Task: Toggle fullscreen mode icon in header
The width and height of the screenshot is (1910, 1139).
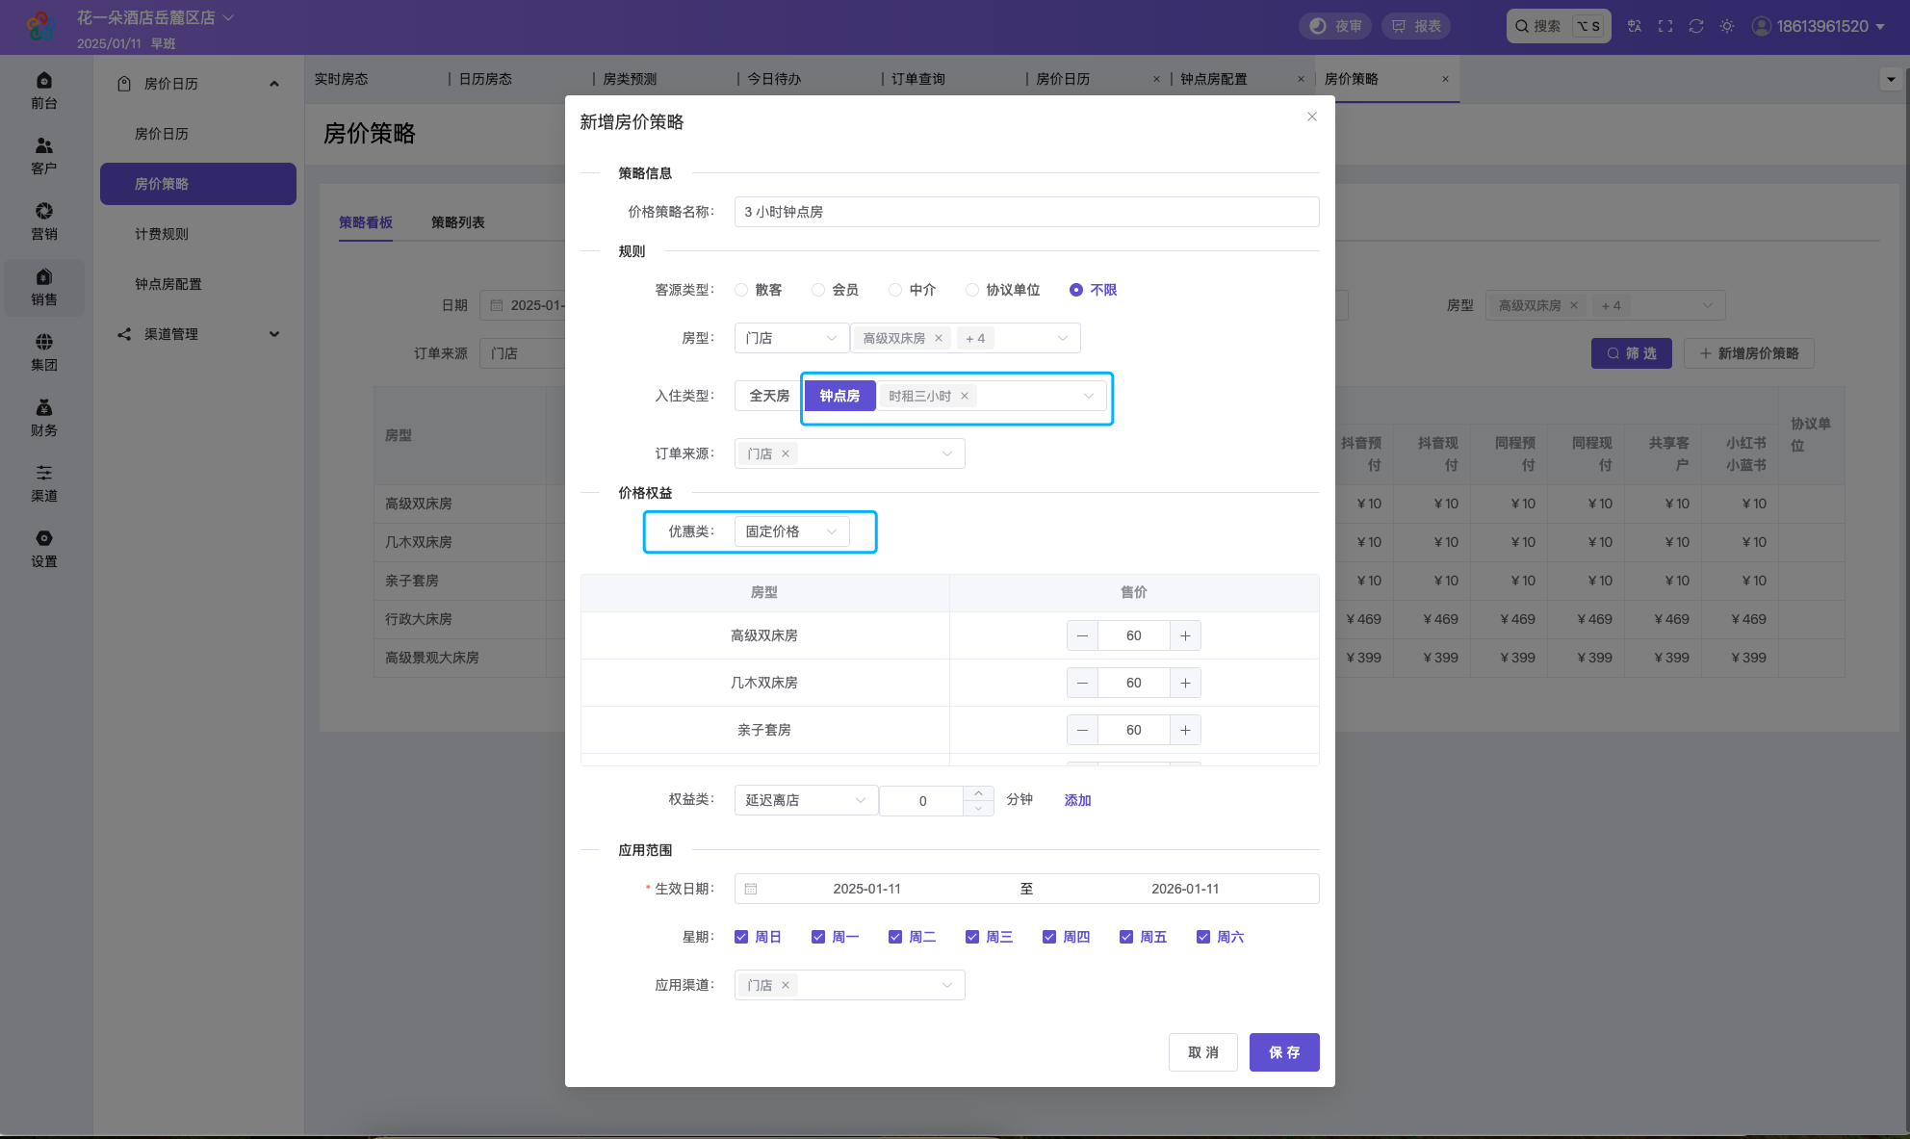Action: (x=1665, y=26)
